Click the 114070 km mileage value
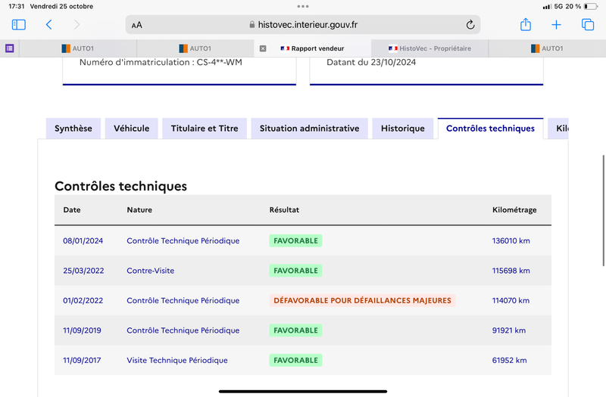The image size is (606, 397). coord(511,300)
